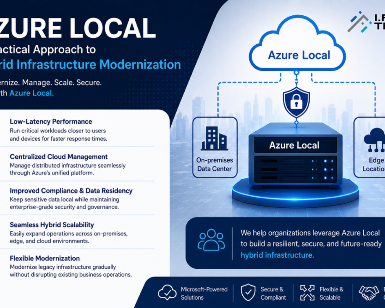Click the On-premises Data Center building icon
Image resolution: width=385 pixels, height=308 pixels.
[214, 138]
